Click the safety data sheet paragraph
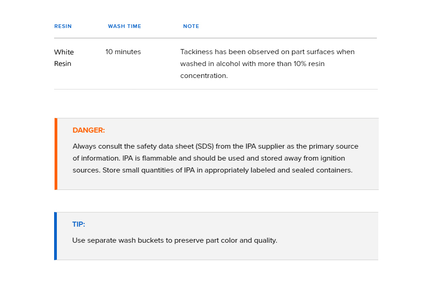 (215, 158)
